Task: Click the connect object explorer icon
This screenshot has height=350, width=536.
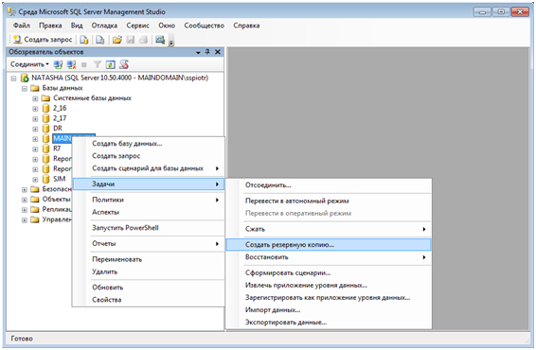Action: click(58, 64)
